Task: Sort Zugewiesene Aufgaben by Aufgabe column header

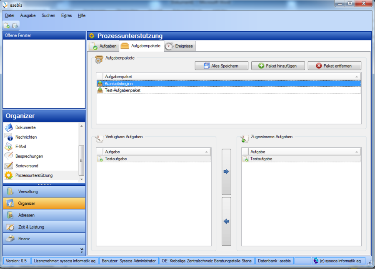Action: [x=305, y=152]
